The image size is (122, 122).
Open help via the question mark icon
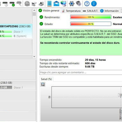tap(87, 4)
